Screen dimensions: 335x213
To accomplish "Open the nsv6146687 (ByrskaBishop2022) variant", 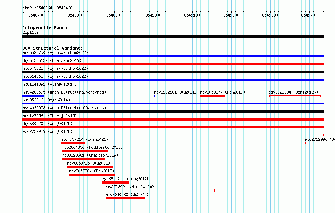I will [55, 76].
